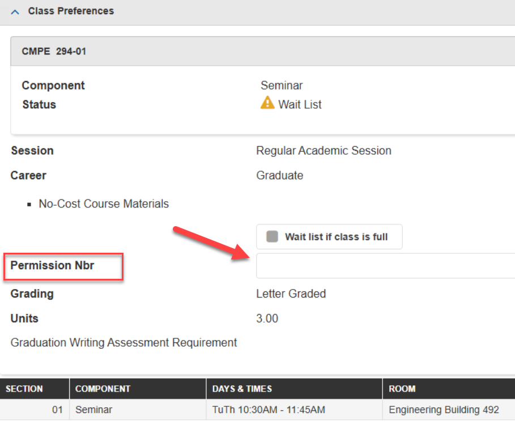Click the CMPE 294-01 panel header
This screenshot has width=515, height=425.
pos(54,50)
